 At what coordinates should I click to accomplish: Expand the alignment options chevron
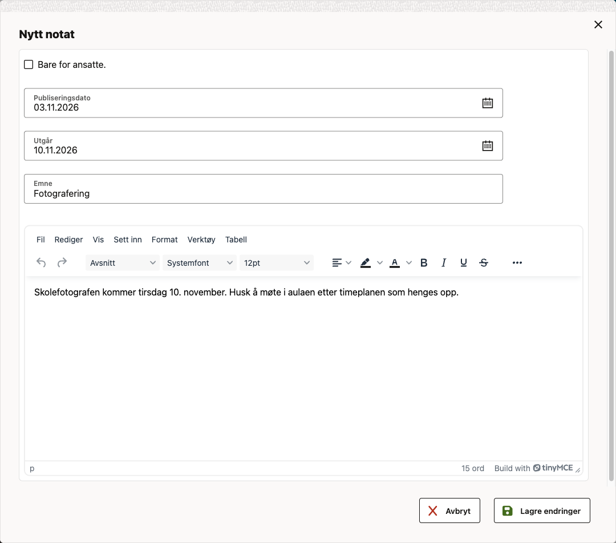(x=348, y=263)
